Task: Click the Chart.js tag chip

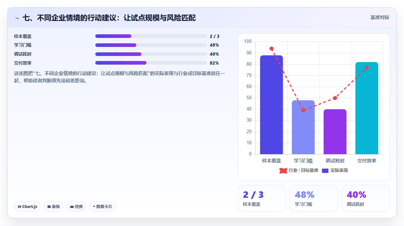Action: tap(27, 207)
